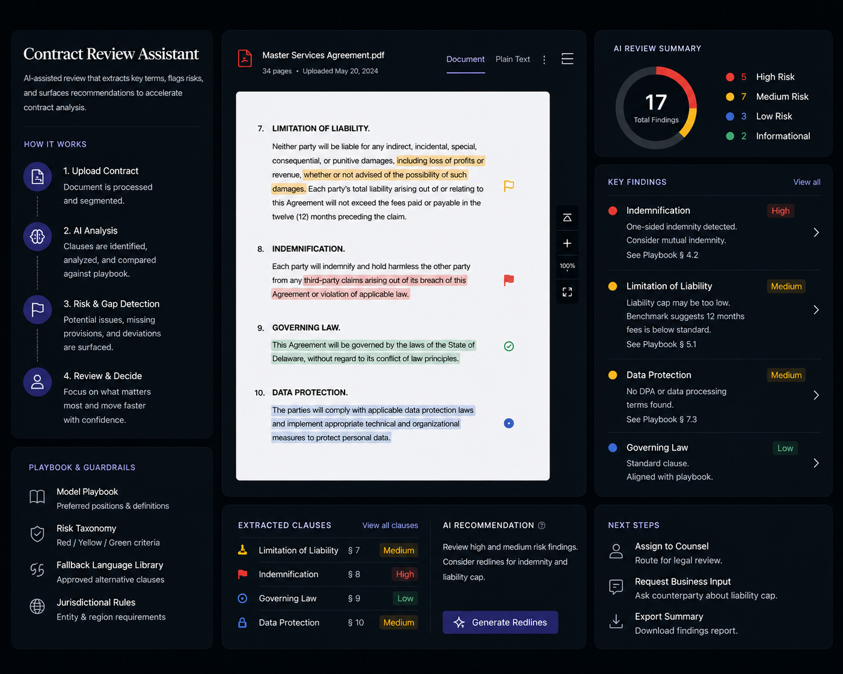Click the 100% zoom level indicator
The width and height of the screenshot is (843, 674).
[x=567, y=266]
